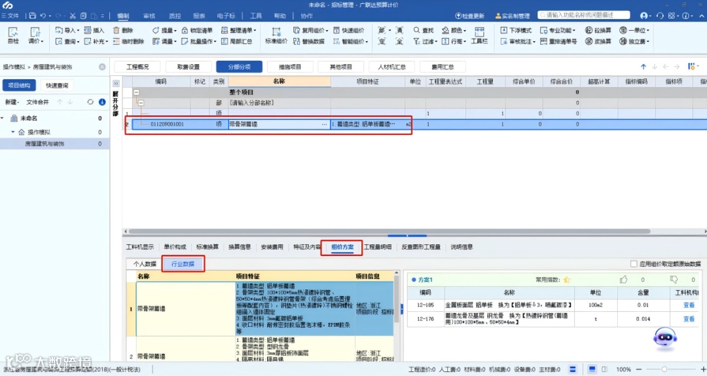The height and width of the screenshot is (376, 707).
Task: Enable 应用组价取定额原始数据 checkbox
Action: click(634, 263)
